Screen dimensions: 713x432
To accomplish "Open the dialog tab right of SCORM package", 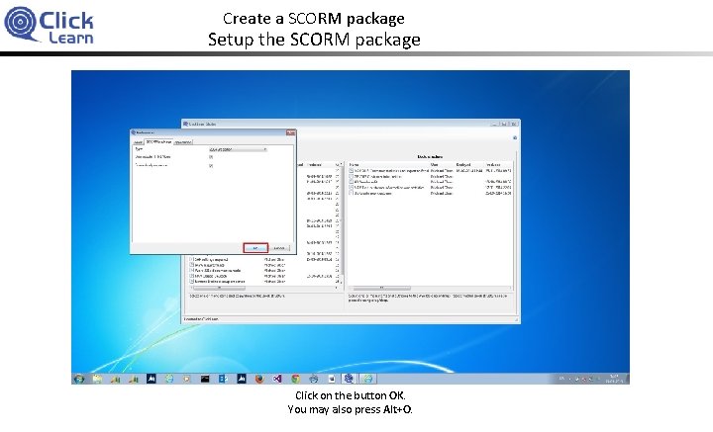I will [183, 142].
